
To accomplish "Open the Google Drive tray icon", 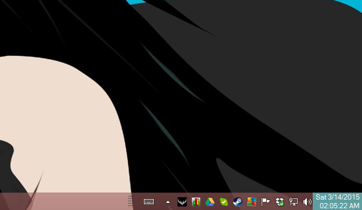I will tap(210, 202).
